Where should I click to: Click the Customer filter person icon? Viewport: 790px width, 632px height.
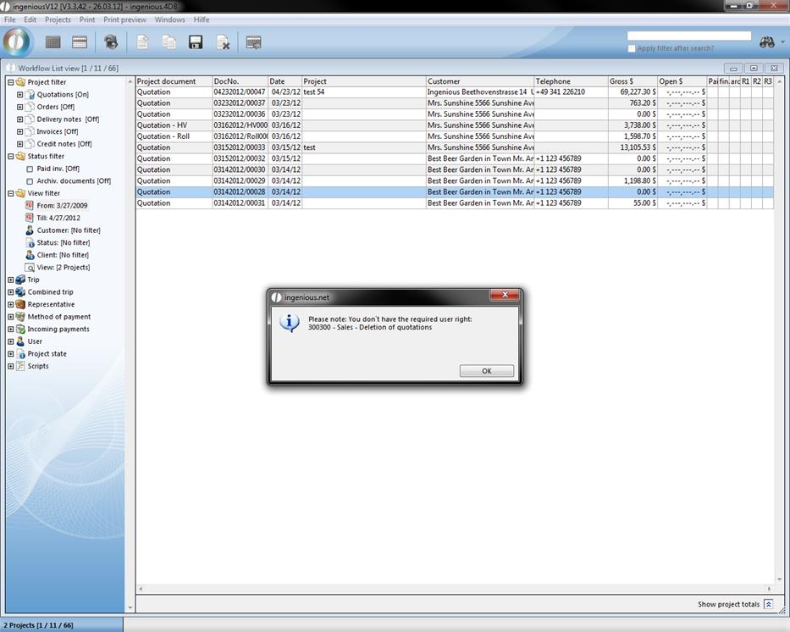tap(30, 230)
